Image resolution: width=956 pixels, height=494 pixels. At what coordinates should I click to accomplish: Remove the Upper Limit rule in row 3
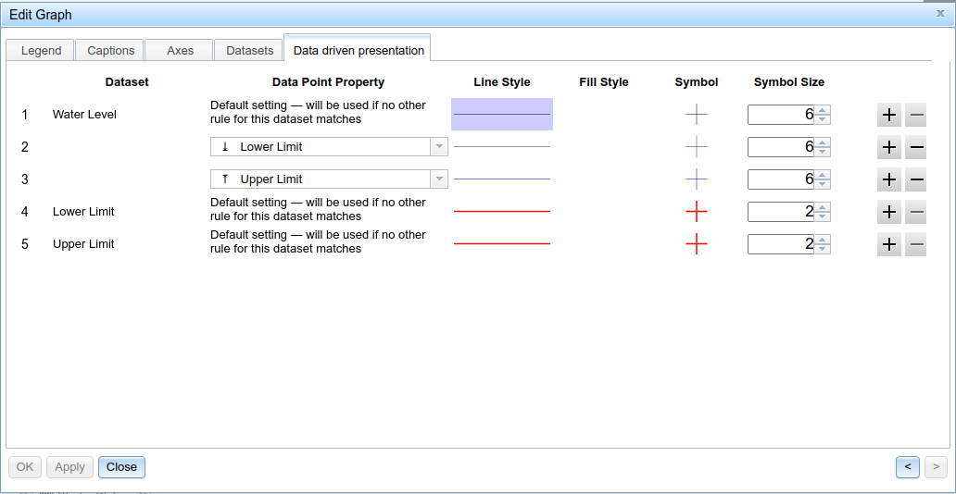(915, 179)
